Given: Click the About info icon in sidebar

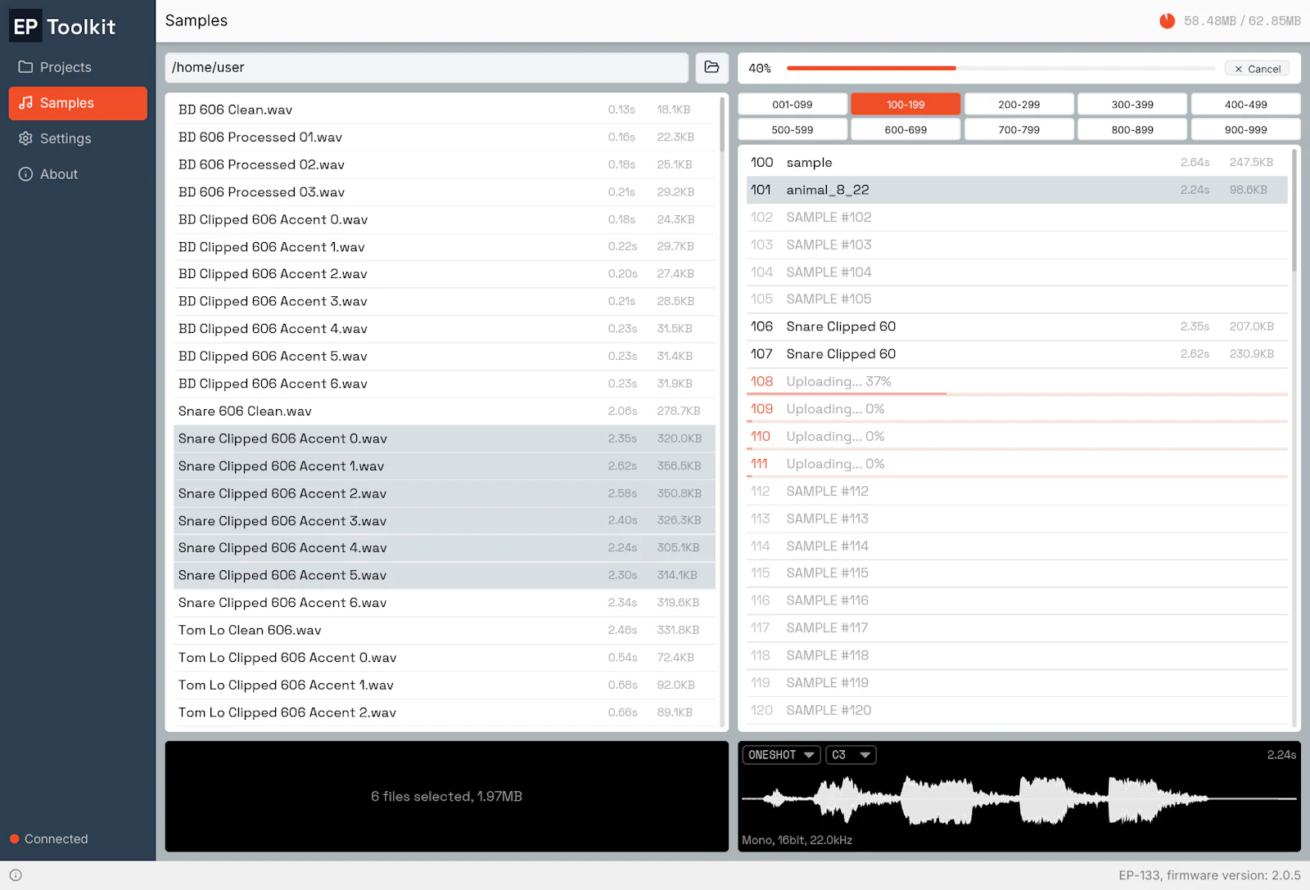Looking at the screenshot, I should coord(26,174).
